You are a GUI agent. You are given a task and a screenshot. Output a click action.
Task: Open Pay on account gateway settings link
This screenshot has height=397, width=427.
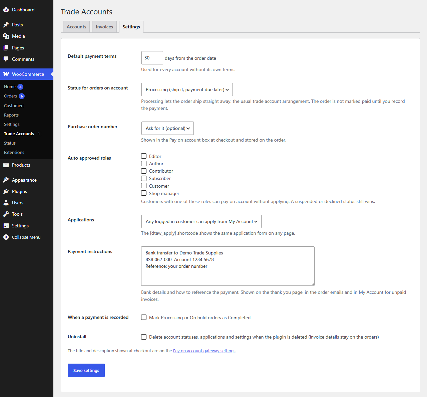[204, 351]
